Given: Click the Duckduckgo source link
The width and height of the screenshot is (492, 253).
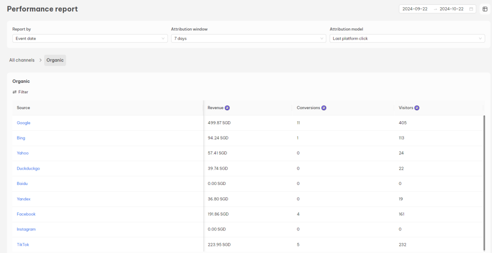Looking at the screenshot, I should click(28, 169).
